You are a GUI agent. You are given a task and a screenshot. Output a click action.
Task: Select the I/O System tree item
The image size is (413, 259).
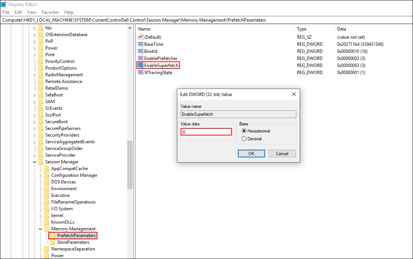pos(62,209)
